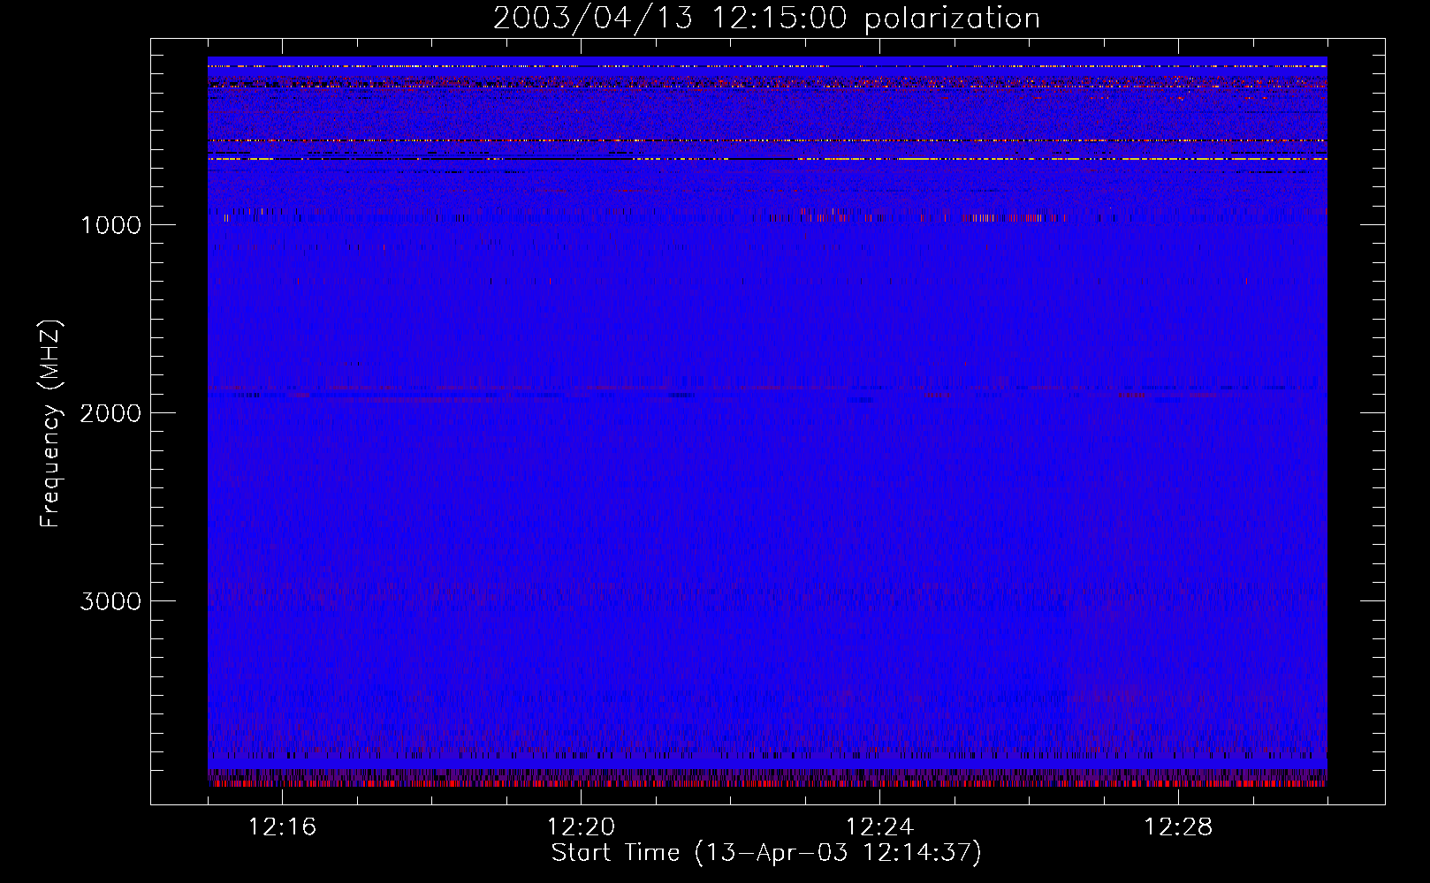Click the '12:24' time tick label
1430x883 pixels.
879,827
